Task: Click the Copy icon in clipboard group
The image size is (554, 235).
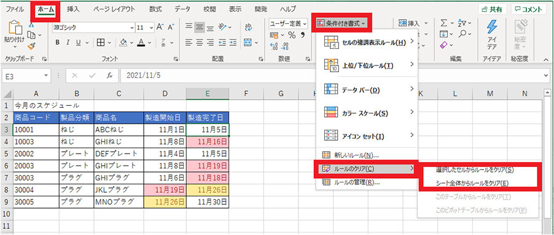Action: [x=32, y=35]
